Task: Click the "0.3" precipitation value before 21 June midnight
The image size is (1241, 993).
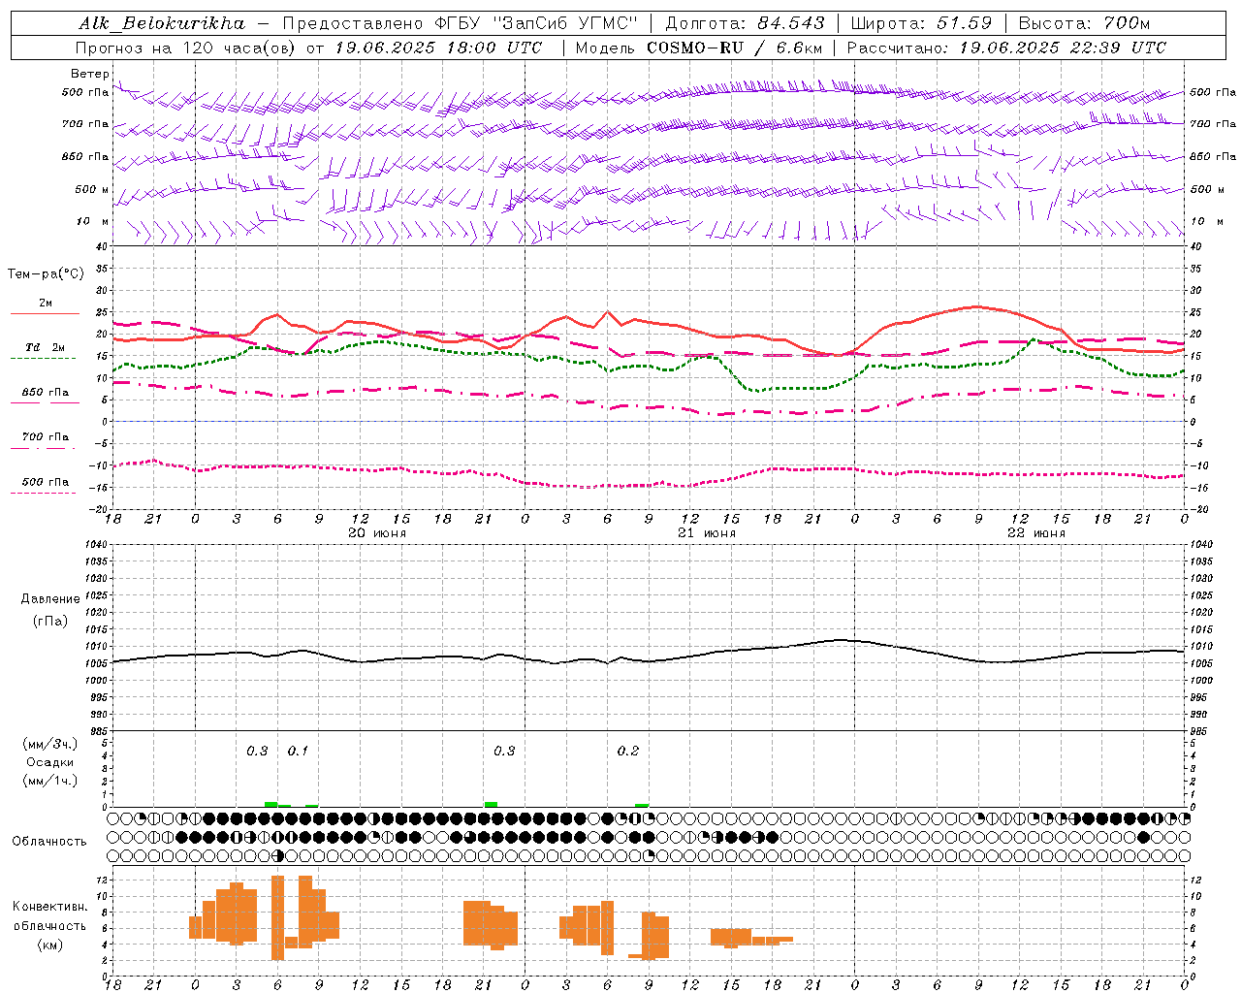Action: point(504,752)
